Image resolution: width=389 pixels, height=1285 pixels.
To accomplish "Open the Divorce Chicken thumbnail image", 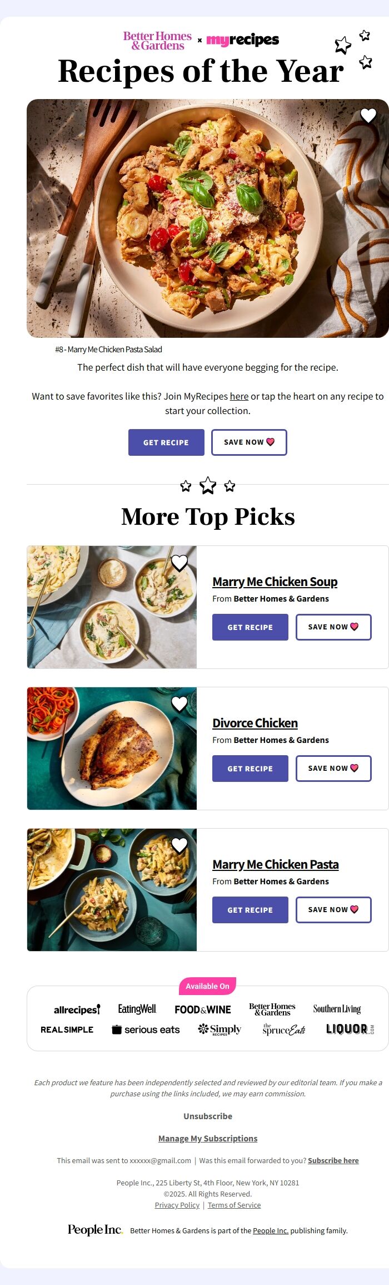I will (112, 749).
